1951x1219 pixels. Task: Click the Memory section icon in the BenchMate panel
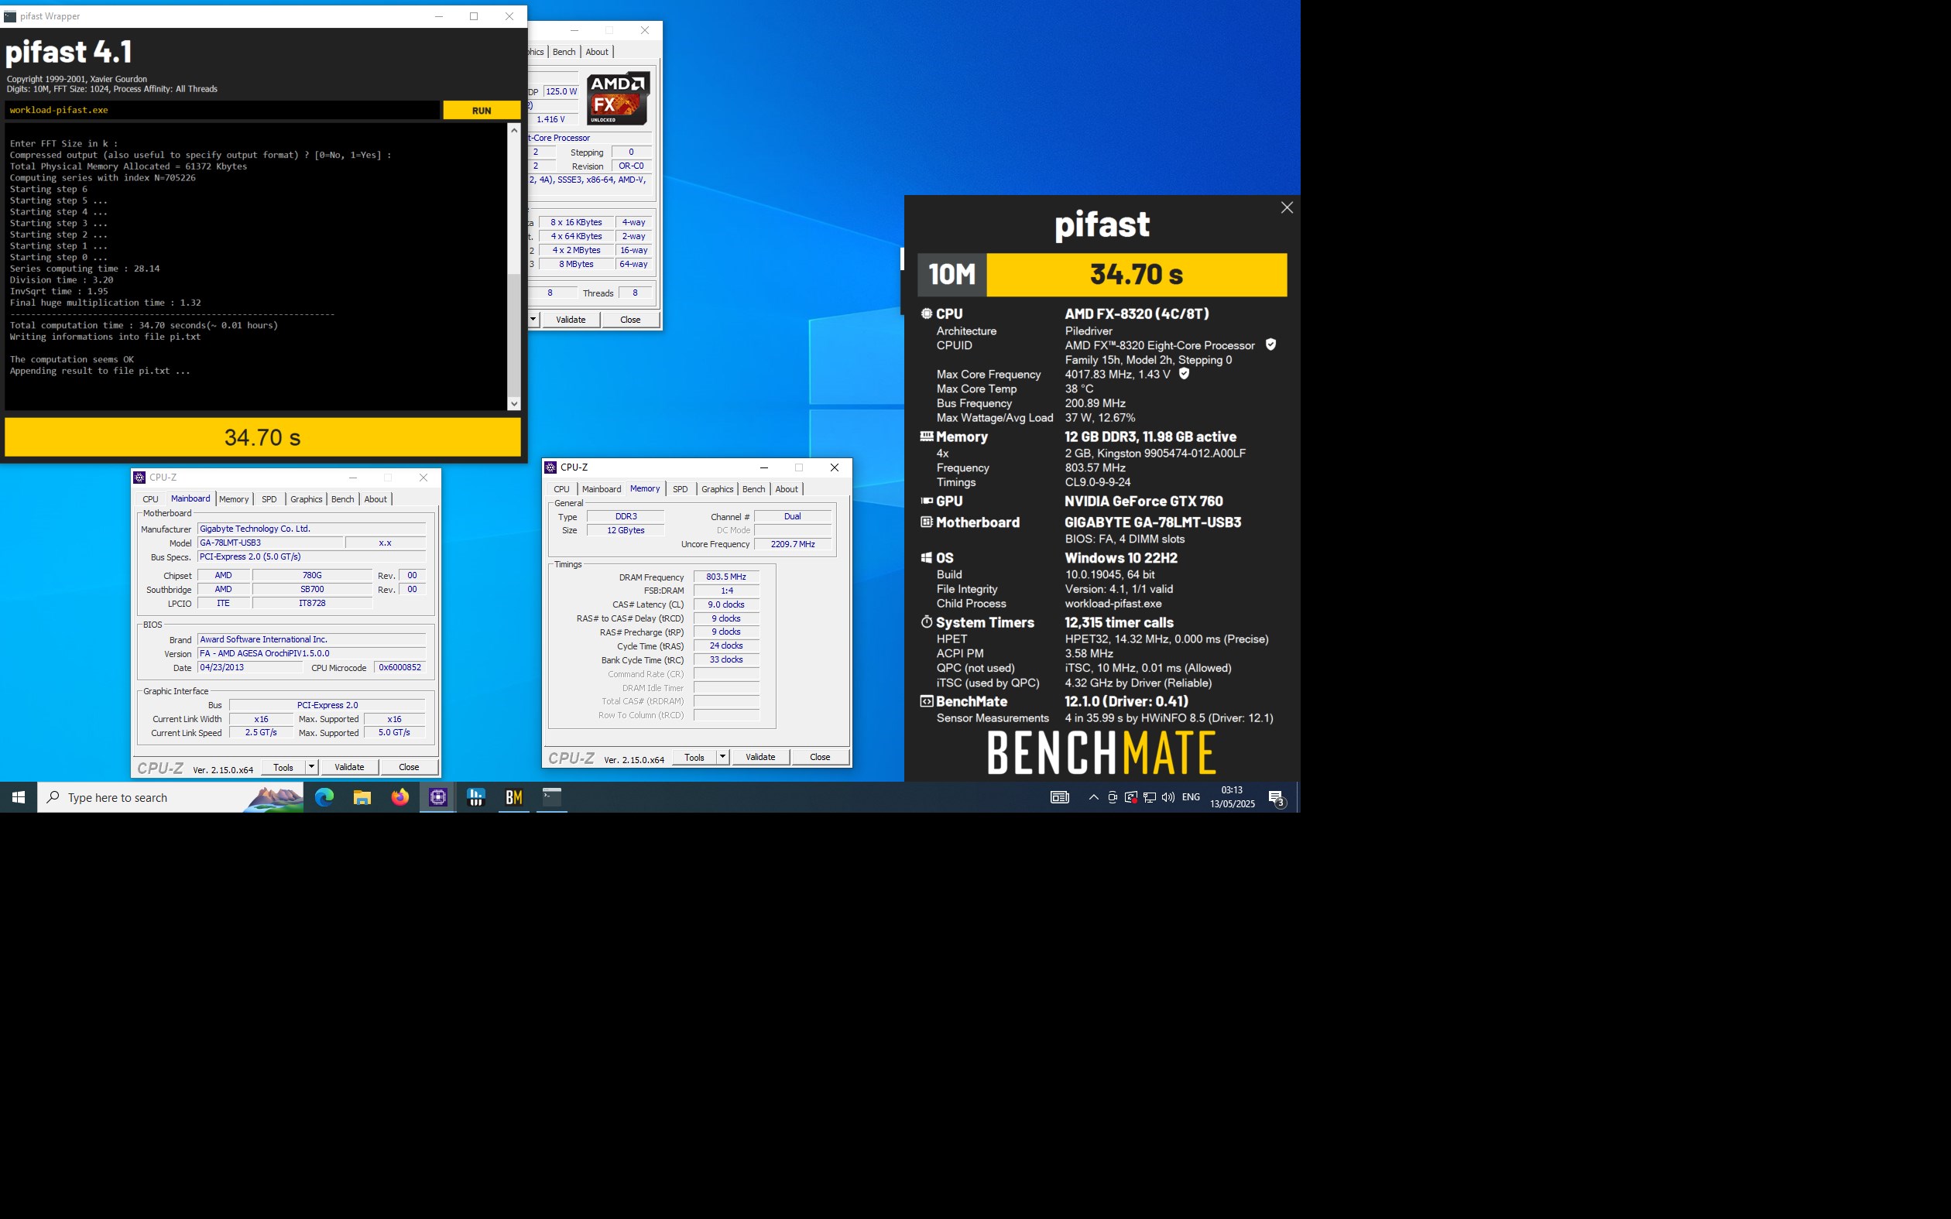pos(926,437)
